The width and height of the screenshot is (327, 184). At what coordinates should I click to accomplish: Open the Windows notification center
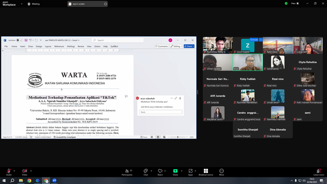[321, 180]
